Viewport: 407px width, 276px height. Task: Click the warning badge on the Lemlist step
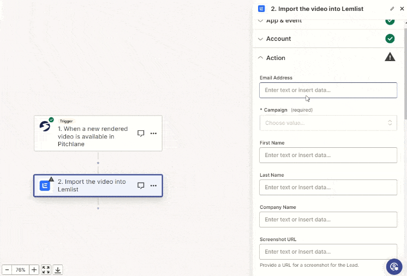pos(51,179)
